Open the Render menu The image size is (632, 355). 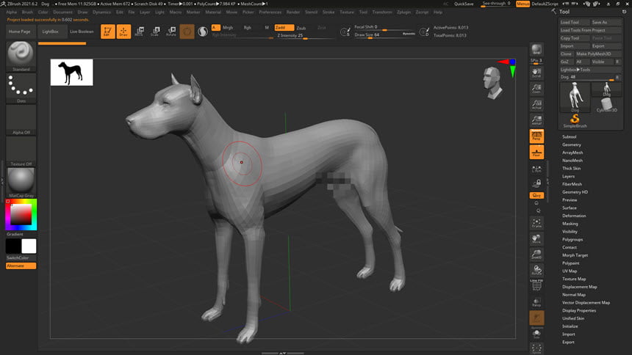[293, 12]
